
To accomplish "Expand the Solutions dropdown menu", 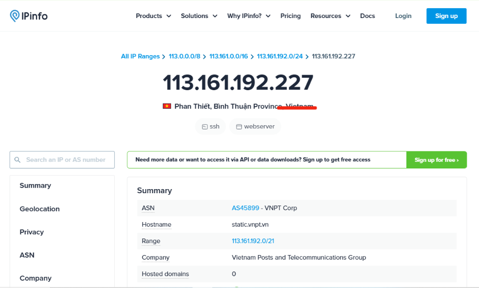I will [199, 16].
